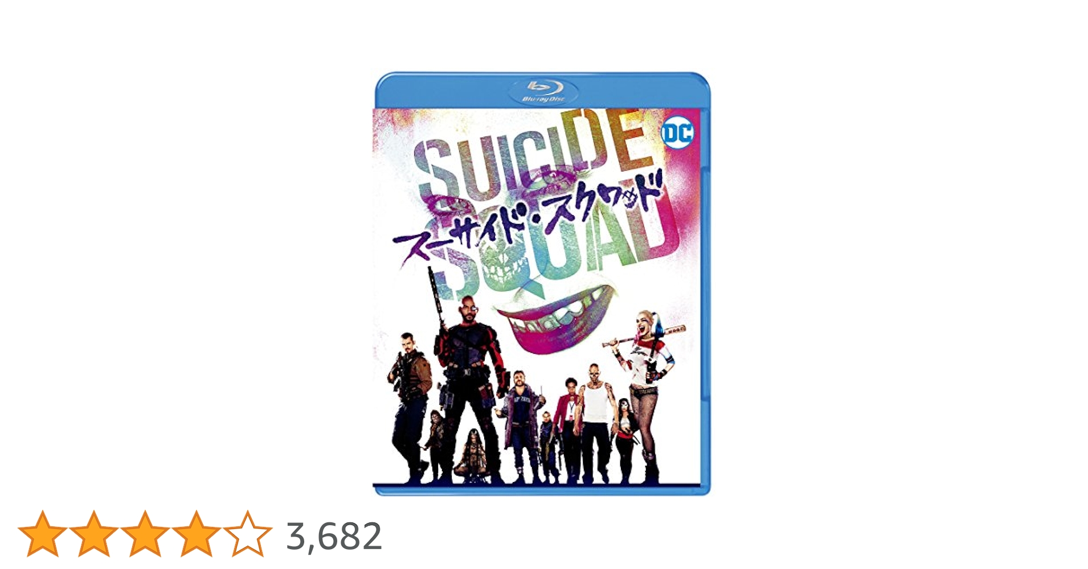Click the blue DC logo badge

click(x=678, y=133)
